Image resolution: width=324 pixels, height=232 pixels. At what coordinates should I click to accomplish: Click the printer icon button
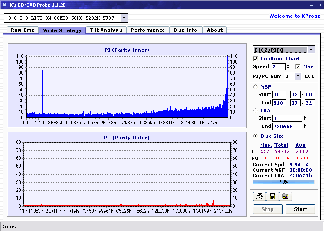coord(259,197)
